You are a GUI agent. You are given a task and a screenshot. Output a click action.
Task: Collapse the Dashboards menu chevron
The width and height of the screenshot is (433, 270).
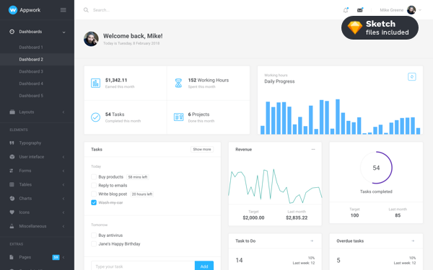point(64,32)
